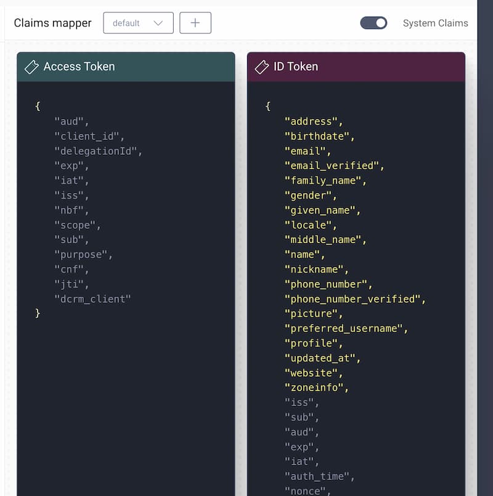Click the "preferred_username" claim
The width and height of the screenshot is (493, 496).
tap(344, 328)
